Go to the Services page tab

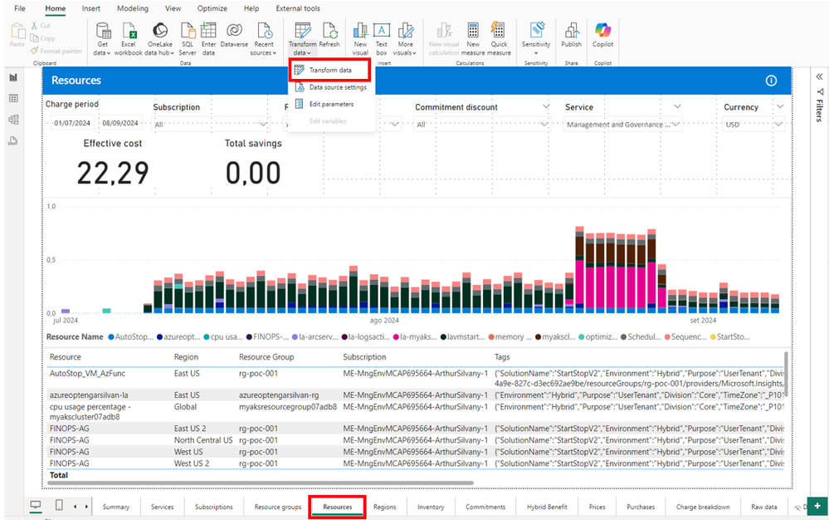pyautogui.click(x=163, y=507)
